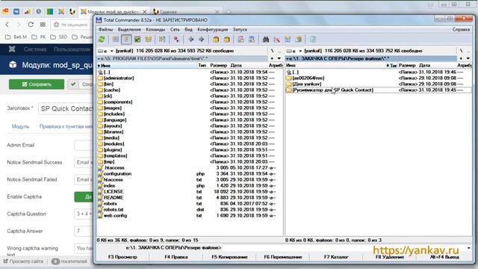The height and width of the screenshot is (269, 478).
Task: Click green Сохранить button in Joomla
Action: click(37, 84)
